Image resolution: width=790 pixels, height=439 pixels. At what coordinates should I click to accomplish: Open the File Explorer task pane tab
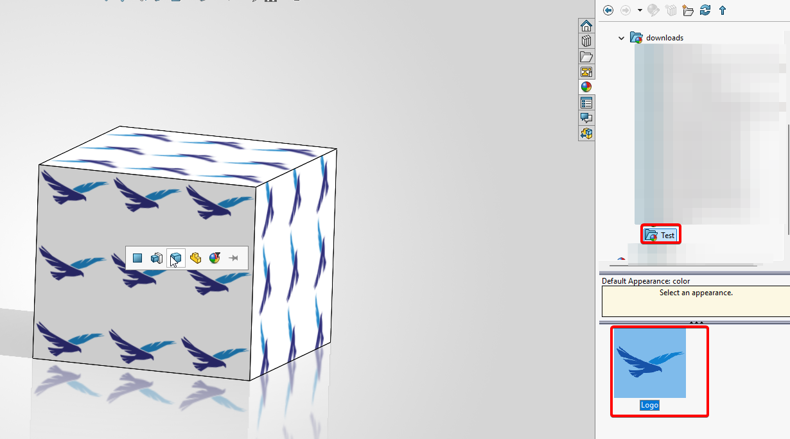pos(586,56)
